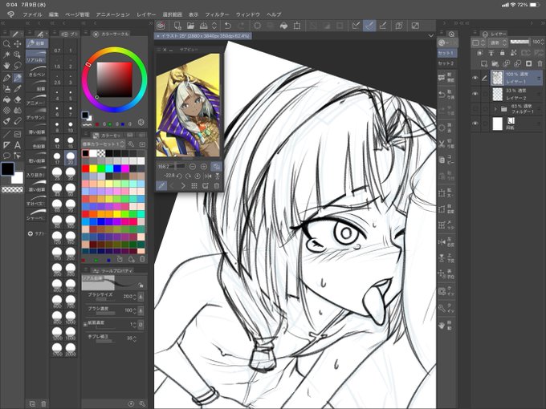Viewport: 546px width, 409px height.
Task: Pick the yellow swatch in color set
Action: 93,168
